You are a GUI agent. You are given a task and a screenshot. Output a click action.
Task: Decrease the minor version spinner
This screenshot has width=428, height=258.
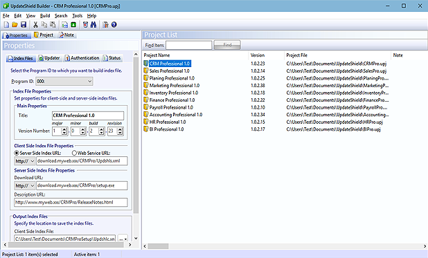[82, 133]
